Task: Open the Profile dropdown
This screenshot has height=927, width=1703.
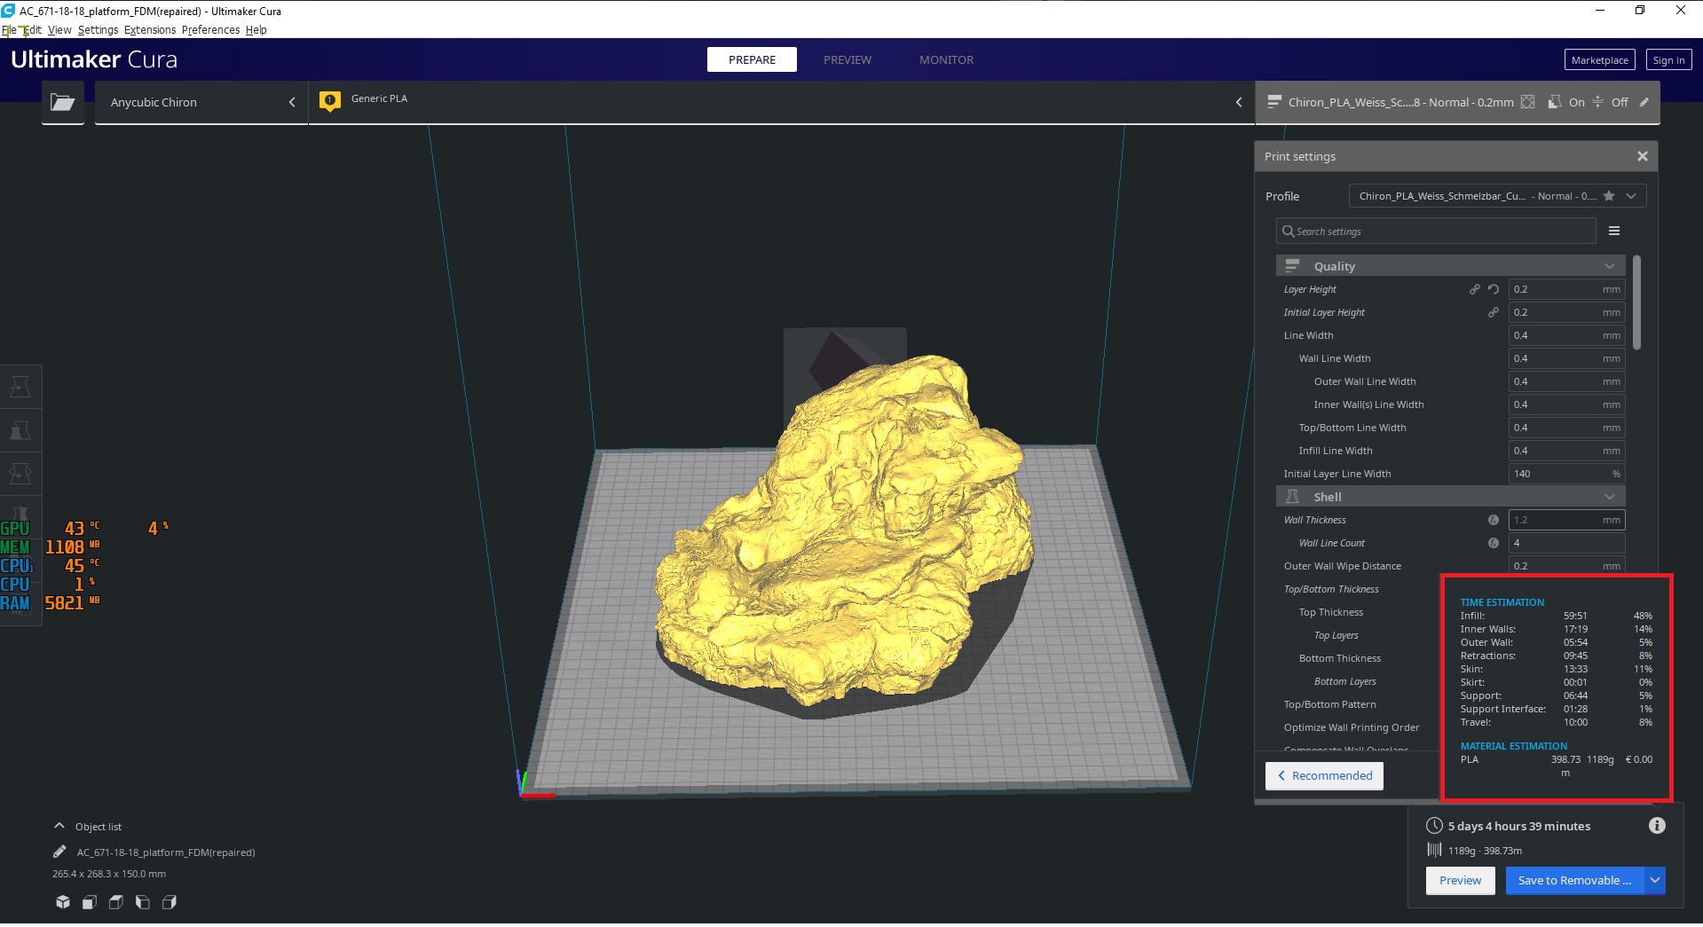Action: pos(1497,196)
